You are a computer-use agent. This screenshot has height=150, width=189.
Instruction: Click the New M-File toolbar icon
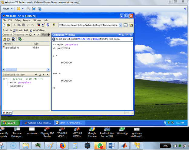[4, 25]
